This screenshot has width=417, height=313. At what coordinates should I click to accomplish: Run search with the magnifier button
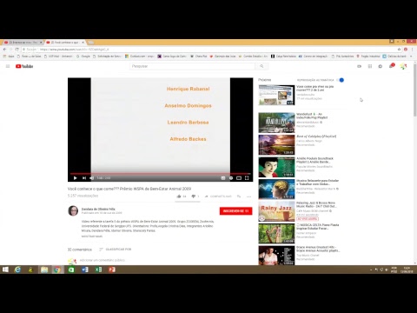tap(261, 66)
